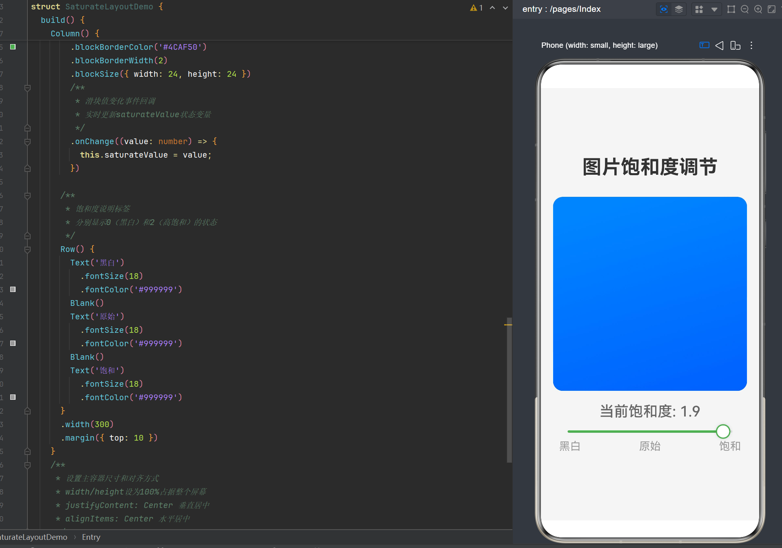Click gray gutter swatch beside 原始 fontColor line
The height and width of the screenshot is (548, 782).
(x=13, y=343)
